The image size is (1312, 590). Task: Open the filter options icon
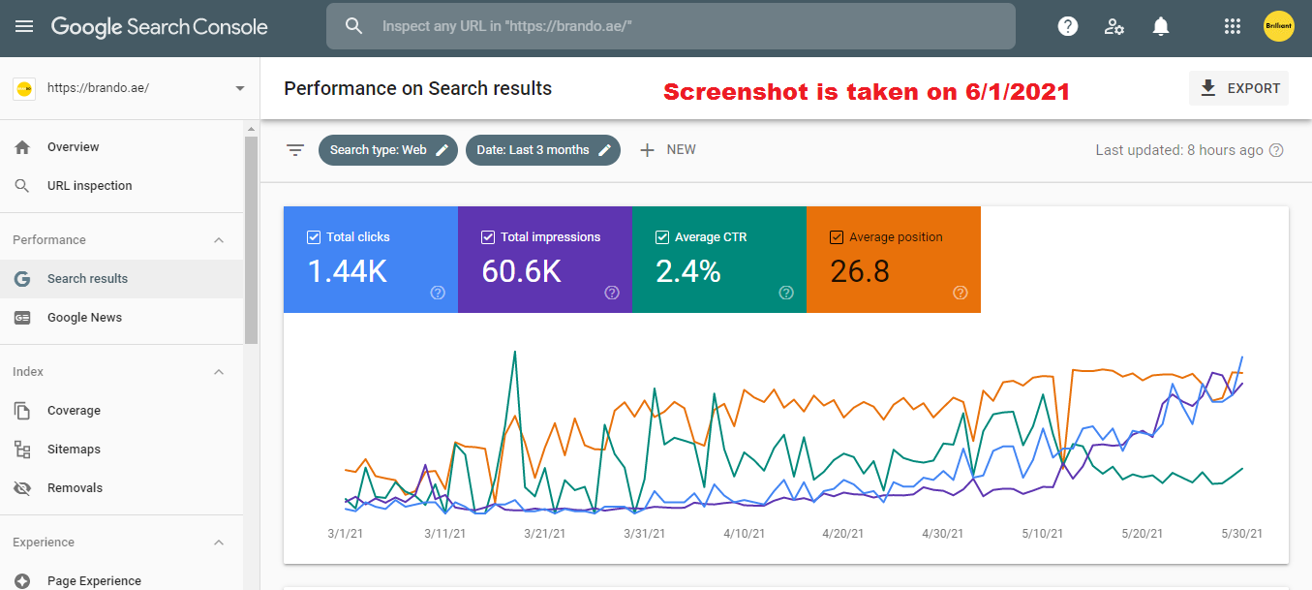pos(295,149)
